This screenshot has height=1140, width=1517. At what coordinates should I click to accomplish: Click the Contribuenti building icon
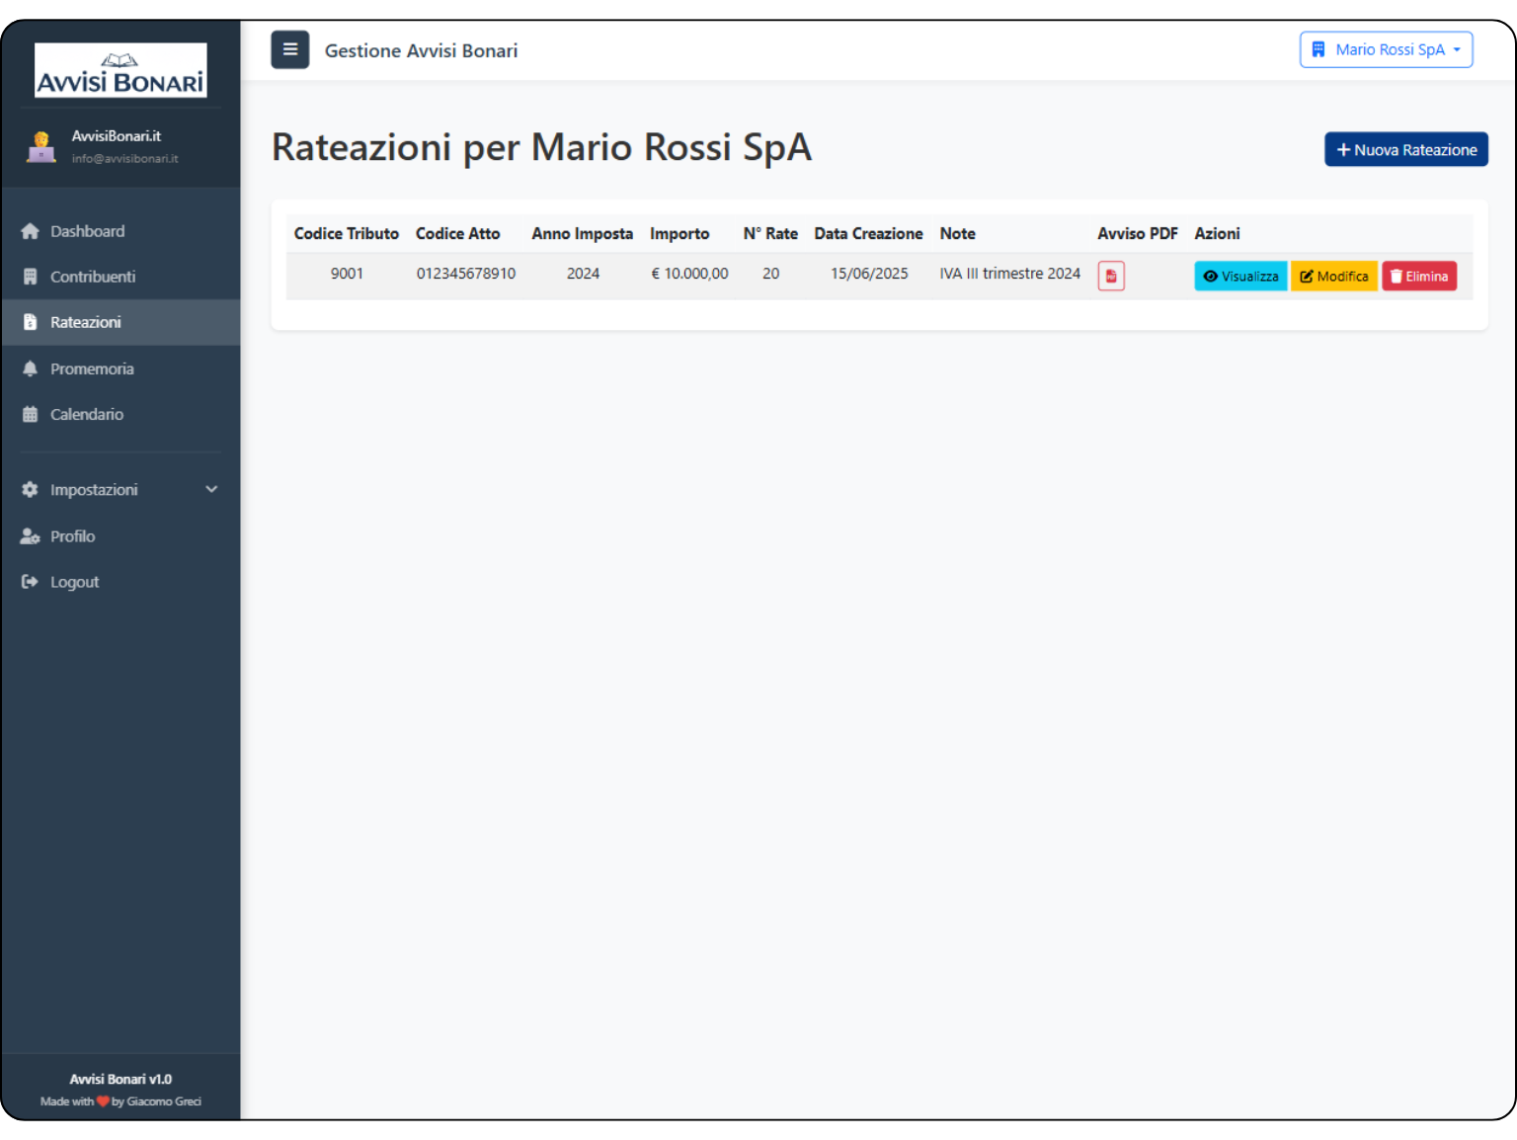coord(31,277)
